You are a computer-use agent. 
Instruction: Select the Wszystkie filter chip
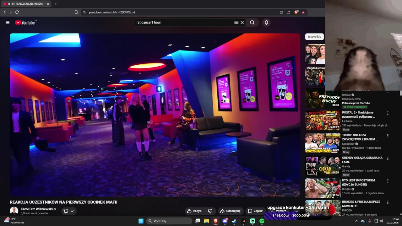coord(314,37)
